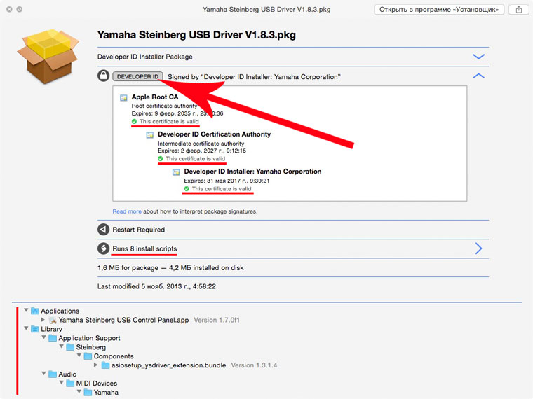
Task: Click the share icon button
Action: (x=518, y=10)
